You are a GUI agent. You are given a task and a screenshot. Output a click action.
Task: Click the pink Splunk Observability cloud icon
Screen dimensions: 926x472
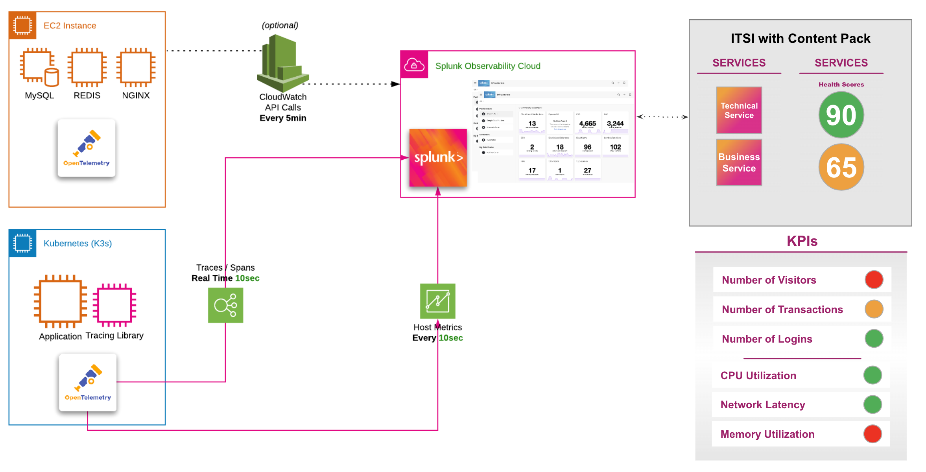414,65
